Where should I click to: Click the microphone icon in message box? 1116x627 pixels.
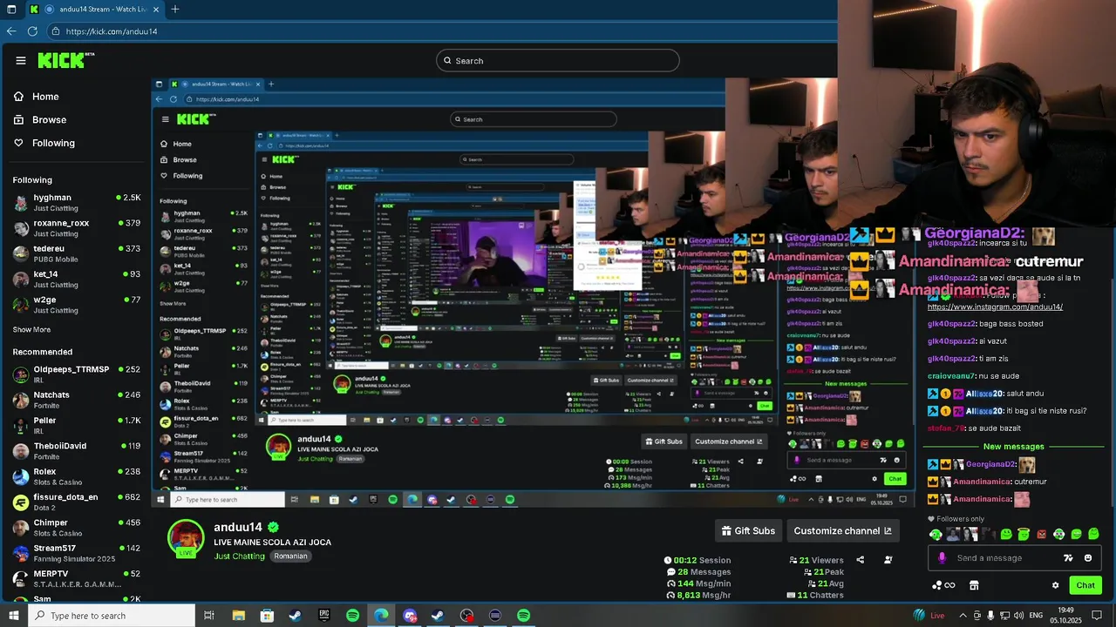coord(942,558)
